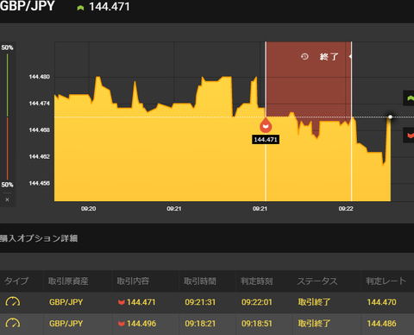Click the 判定レート column header

coord(386,281)
